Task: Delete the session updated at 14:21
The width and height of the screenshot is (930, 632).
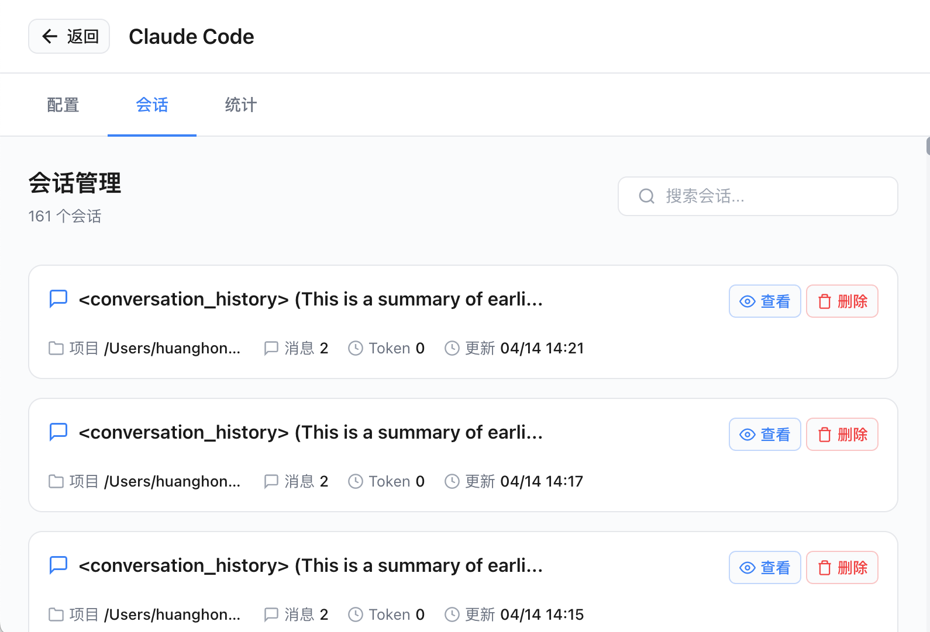Action: 842,301
